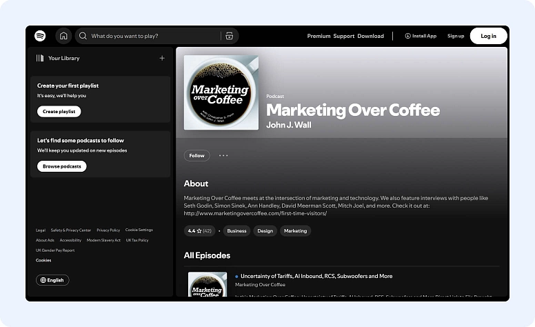This screenshot has height=327, width=535.
Task: Click the Log in button
Action: point(489,36)
